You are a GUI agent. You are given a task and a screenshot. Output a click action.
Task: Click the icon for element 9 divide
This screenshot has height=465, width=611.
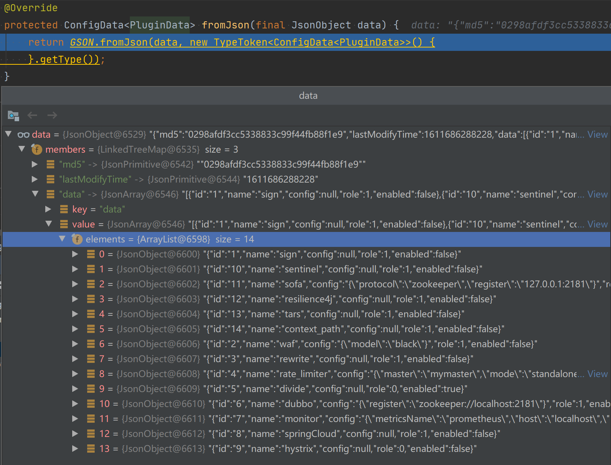click(91, 389)
